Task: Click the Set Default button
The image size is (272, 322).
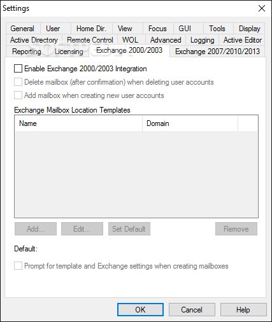Action: (129, 229)
